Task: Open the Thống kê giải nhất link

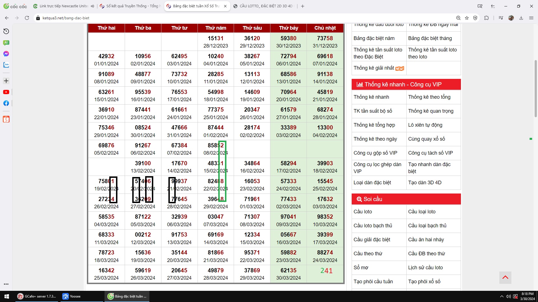Action: (374, 68)
